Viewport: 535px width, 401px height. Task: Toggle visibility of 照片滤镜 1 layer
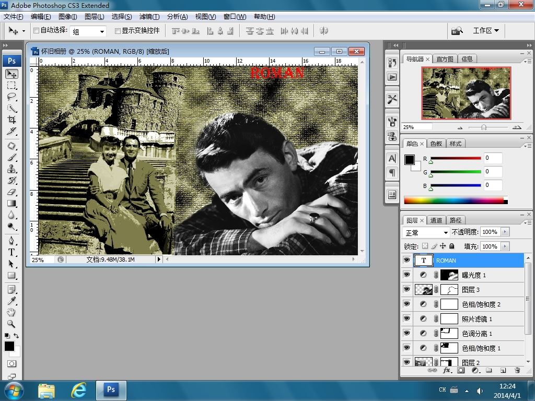pyautogui.click(x=406, y=319)
